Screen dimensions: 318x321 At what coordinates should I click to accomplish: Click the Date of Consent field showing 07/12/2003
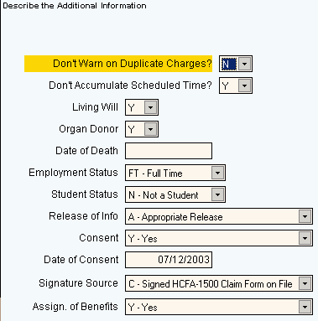pos(169,260)
